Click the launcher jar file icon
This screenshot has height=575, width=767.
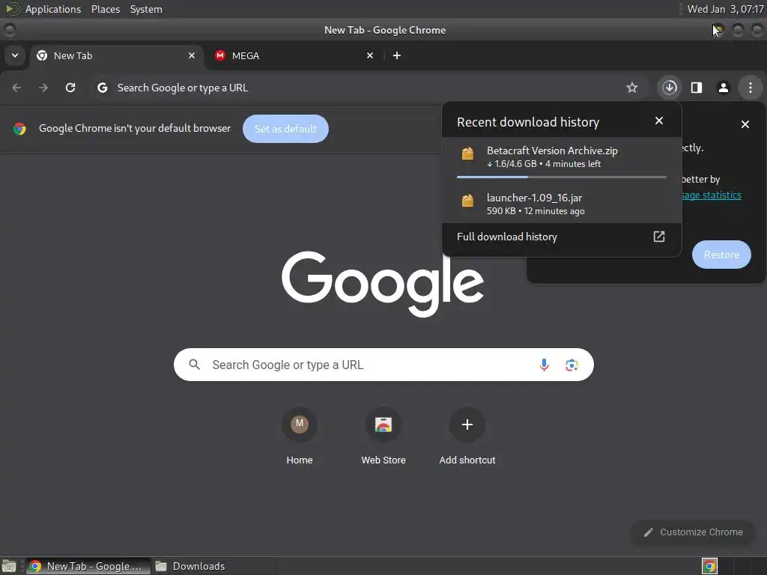467,201
